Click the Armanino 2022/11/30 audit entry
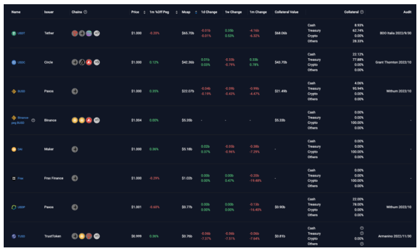 (x=395, y=236)
